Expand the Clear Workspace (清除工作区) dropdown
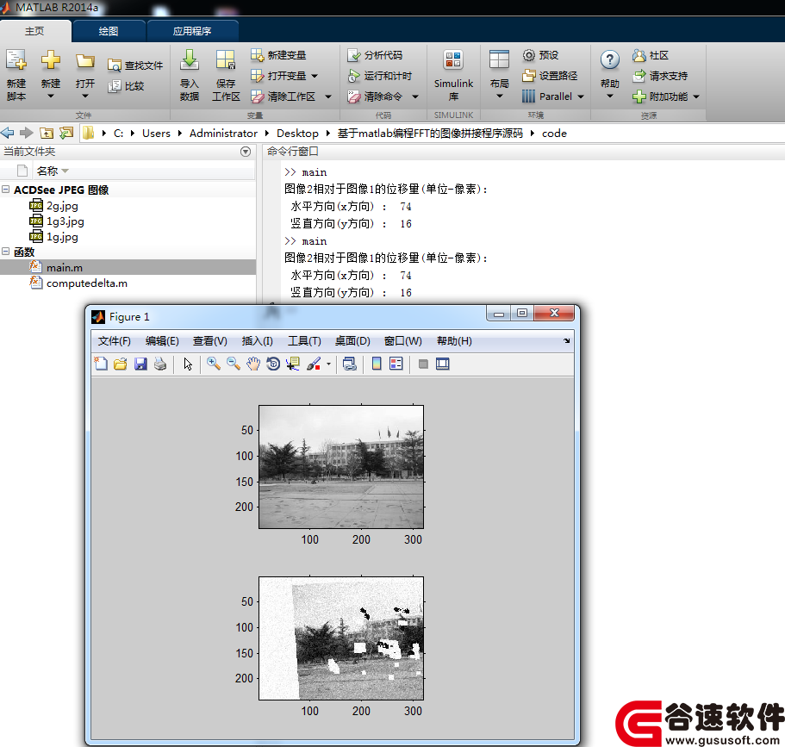Screen dimensions: 785x747 click(x=328, y=96)
